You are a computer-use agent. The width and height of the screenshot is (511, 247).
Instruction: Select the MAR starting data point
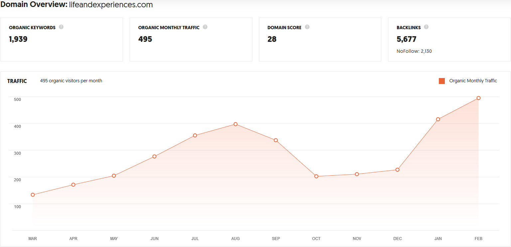click(x=33, y=195)
